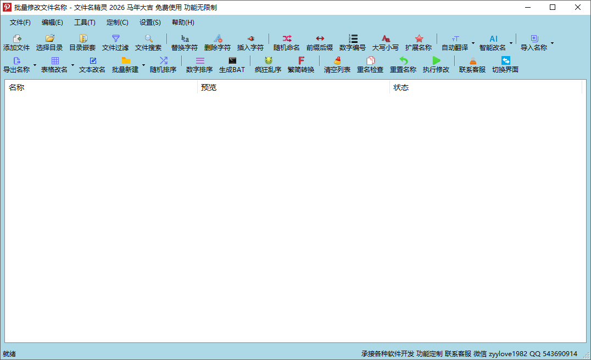The height and width of the screenshot is (360, 591).
Task: Open the 选择目录 folder icon
Action: (x=50, y=38)
